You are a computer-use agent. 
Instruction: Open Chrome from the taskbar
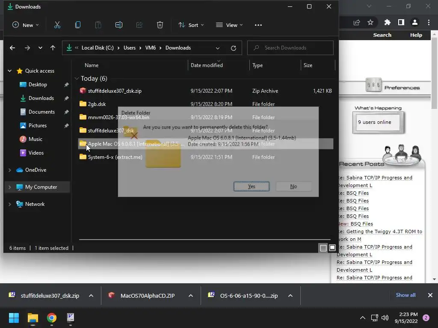point(52,318)
